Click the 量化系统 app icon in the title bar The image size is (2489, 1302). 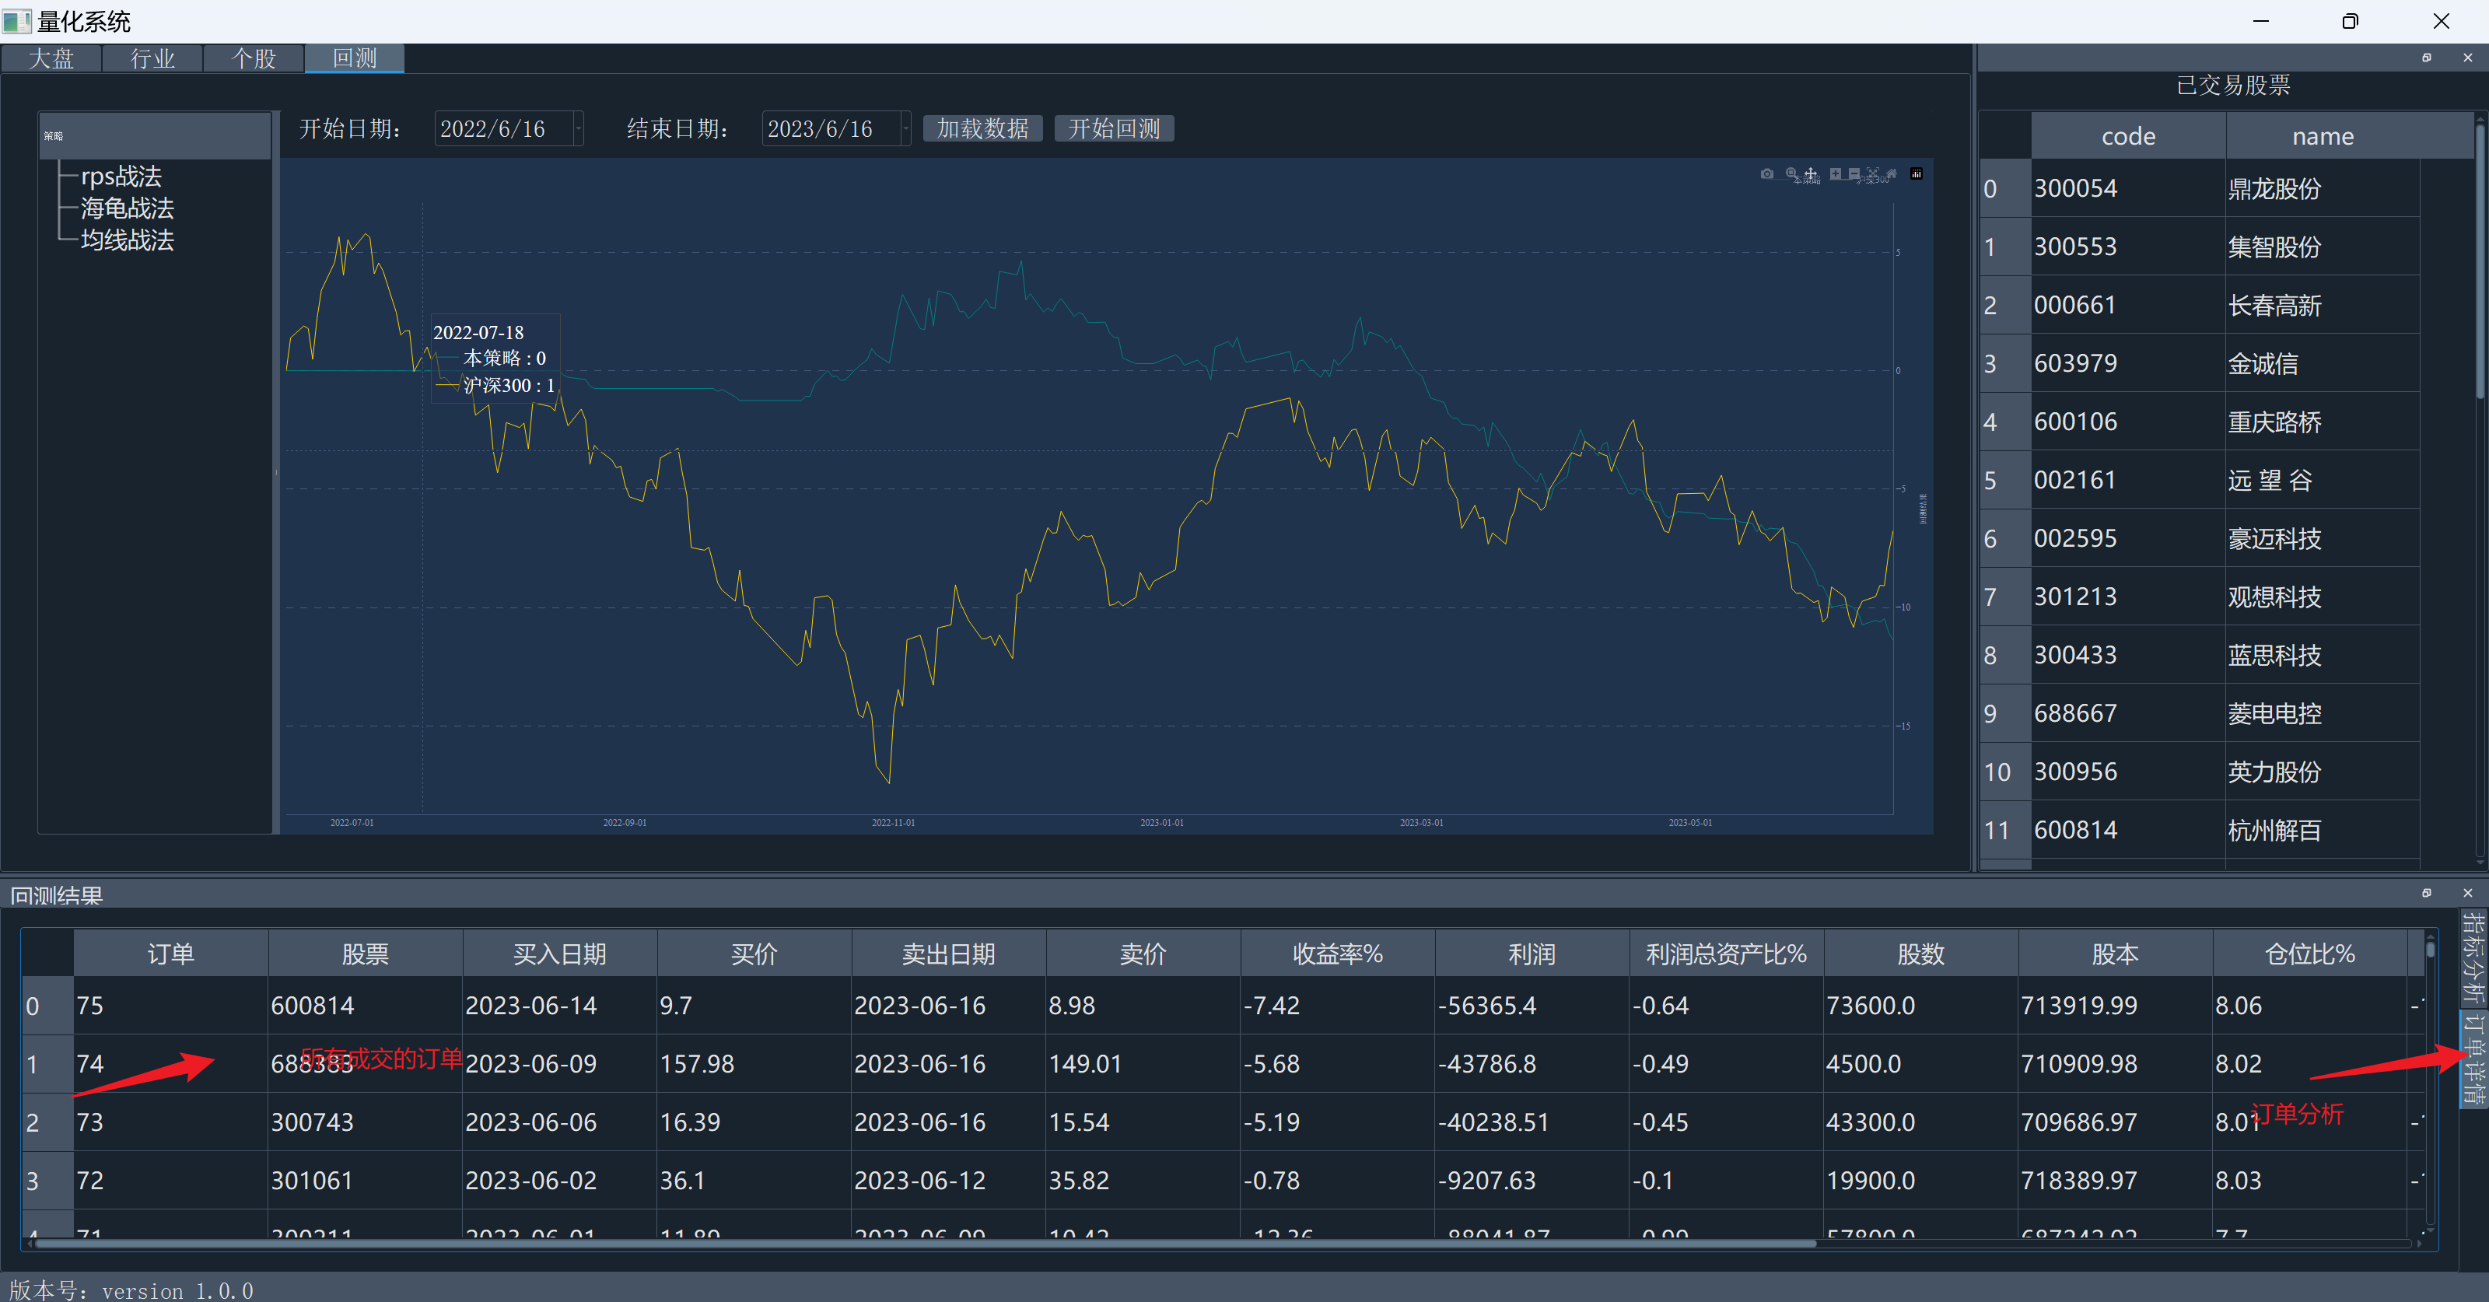(17, 21)
